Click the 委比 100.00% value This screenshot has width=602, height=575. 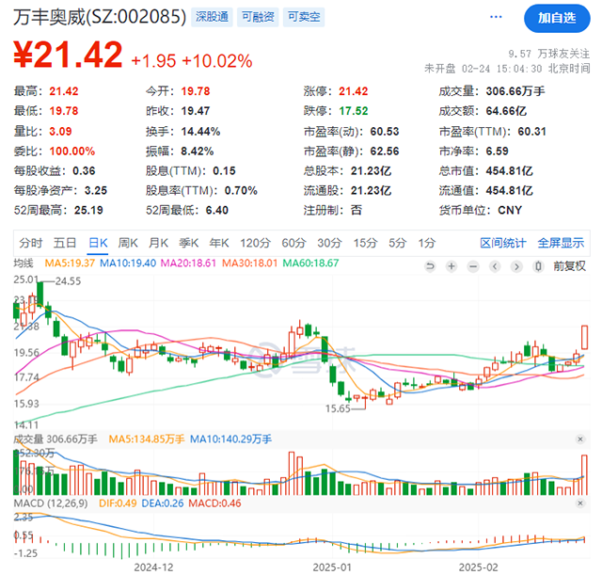click(72, 151)
